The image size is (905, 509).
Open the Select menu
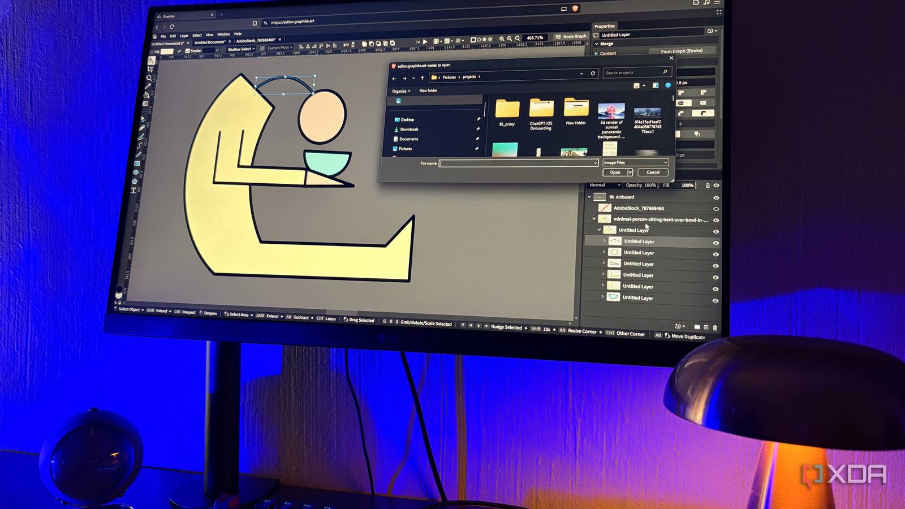pos(197,36)
